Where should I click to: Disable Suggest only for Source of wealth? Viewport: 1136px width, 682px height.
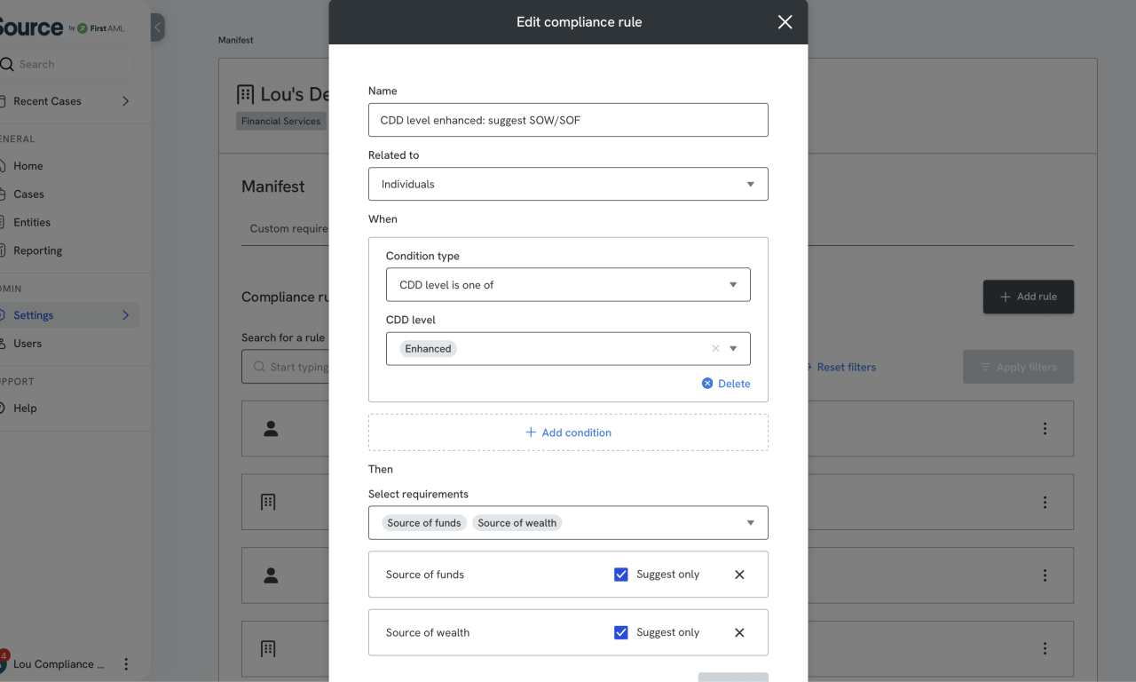pyautogui.click(x=620, y=632)
